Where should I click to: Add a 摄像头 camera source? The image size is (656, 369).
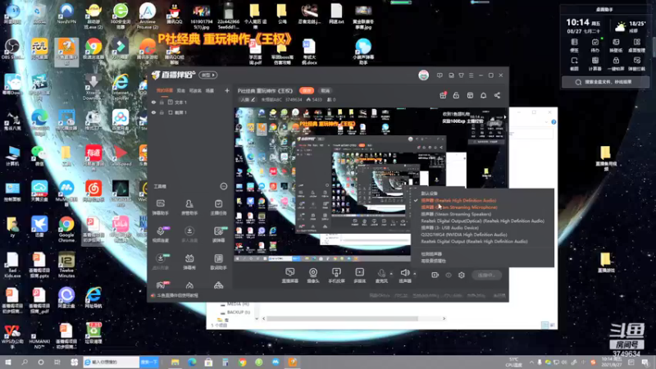313,276
